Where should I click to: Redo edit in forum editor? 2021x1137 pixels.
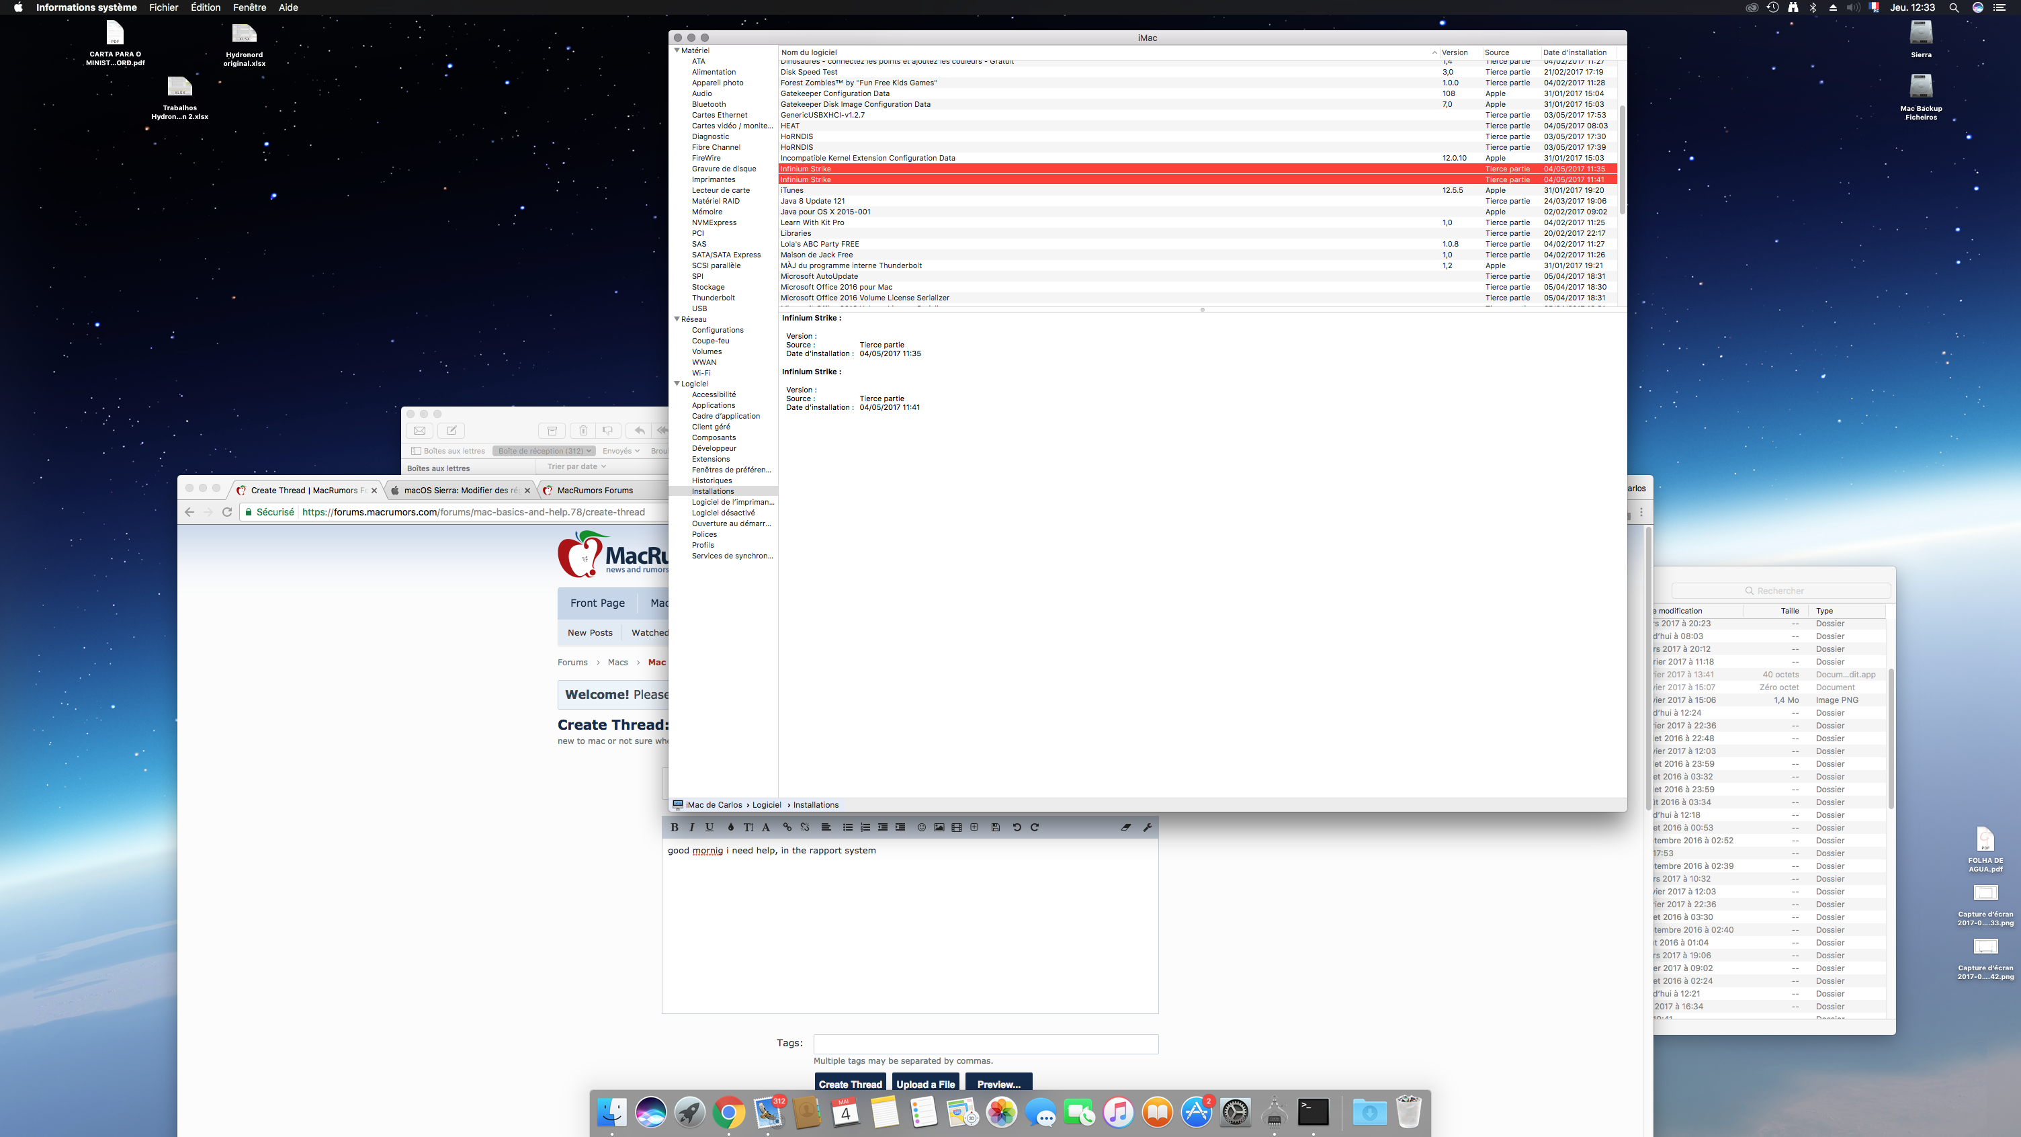click(x=1035, y=827)
